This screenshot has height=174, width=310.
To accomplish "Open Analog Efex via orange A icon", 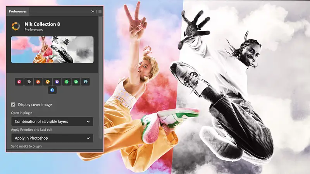I will [x=38, y=82].
